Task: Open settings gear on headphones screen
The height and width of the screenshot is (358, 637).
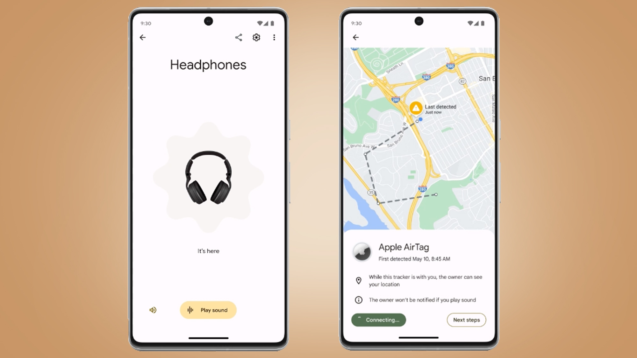Action: tap(256, 37)
